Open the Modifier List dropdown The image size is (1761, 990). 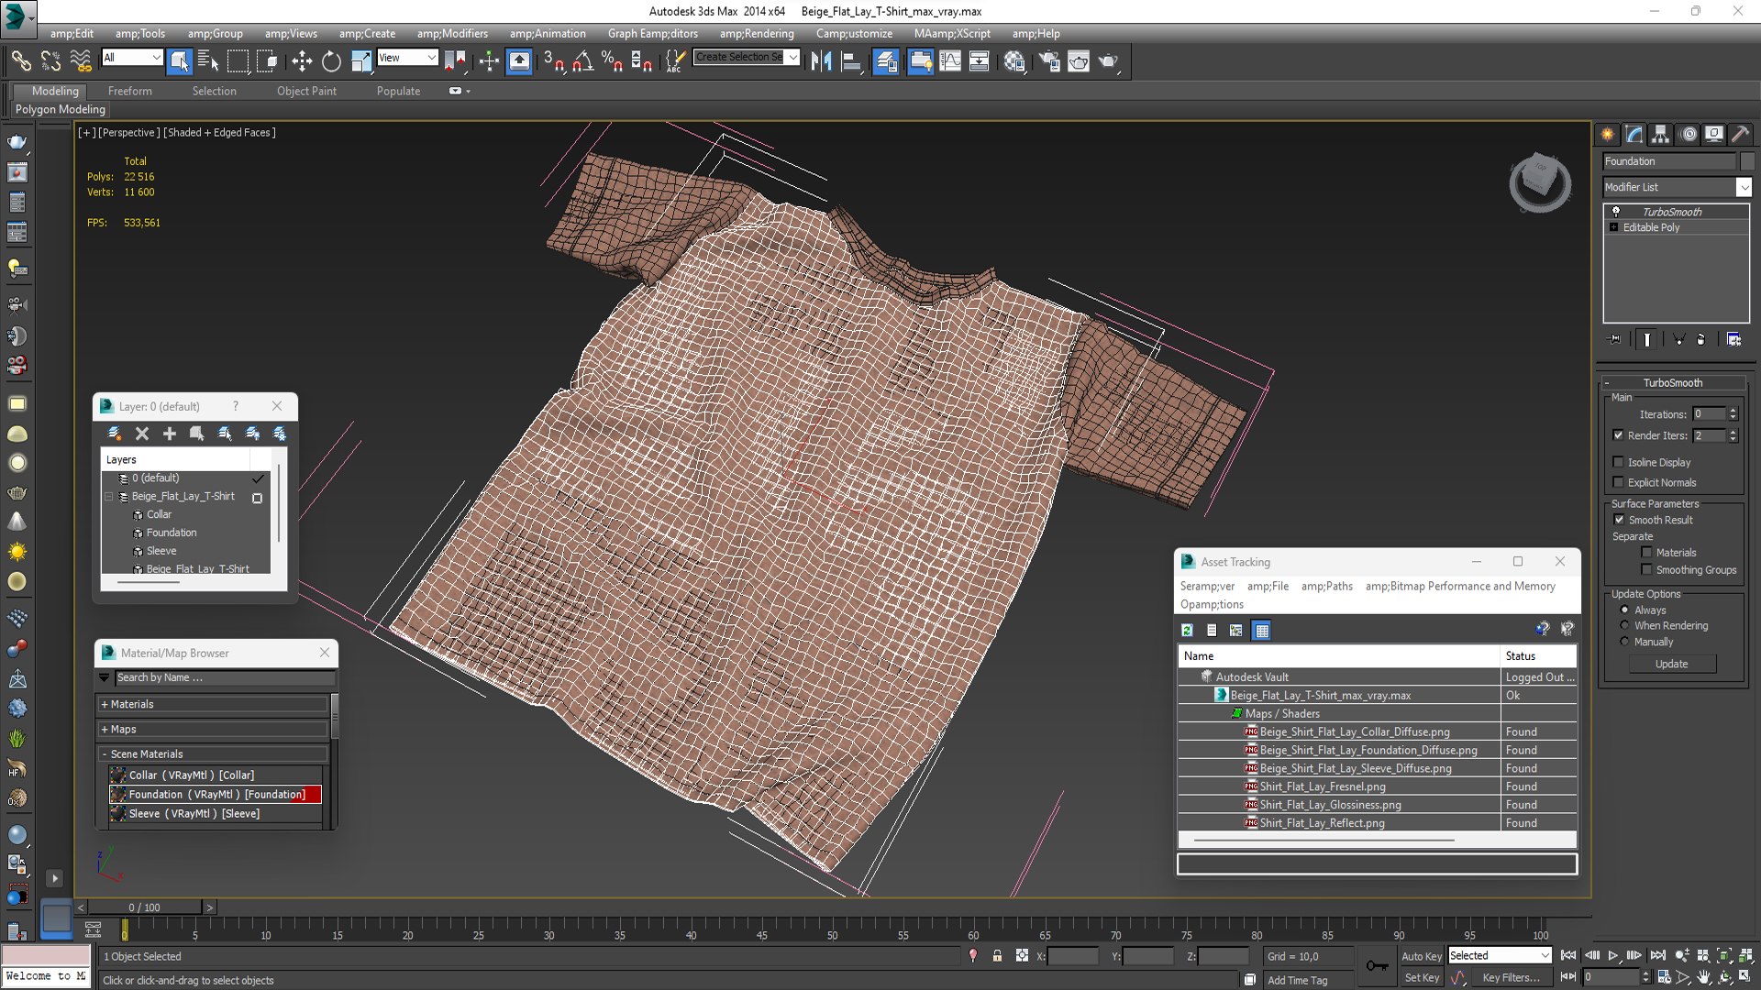pyautogui.click(x=1678, y=187)
